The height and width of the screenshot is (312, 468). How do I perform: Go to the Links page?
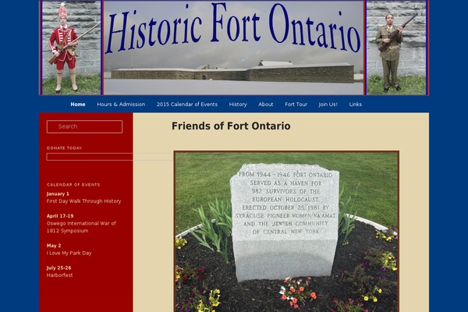(355, 105)
